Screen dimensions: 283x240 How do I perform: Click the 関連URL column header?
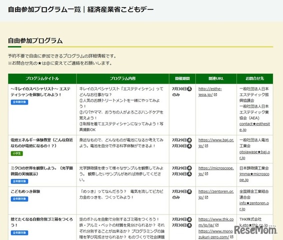pyautogui.click(x=216, y=78)
